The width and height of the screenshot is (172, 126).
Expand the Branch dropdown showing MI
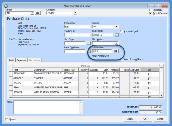click(116, 27)
